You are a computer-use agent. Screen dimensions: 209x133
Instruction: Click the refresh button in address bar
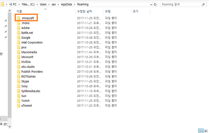155,4
